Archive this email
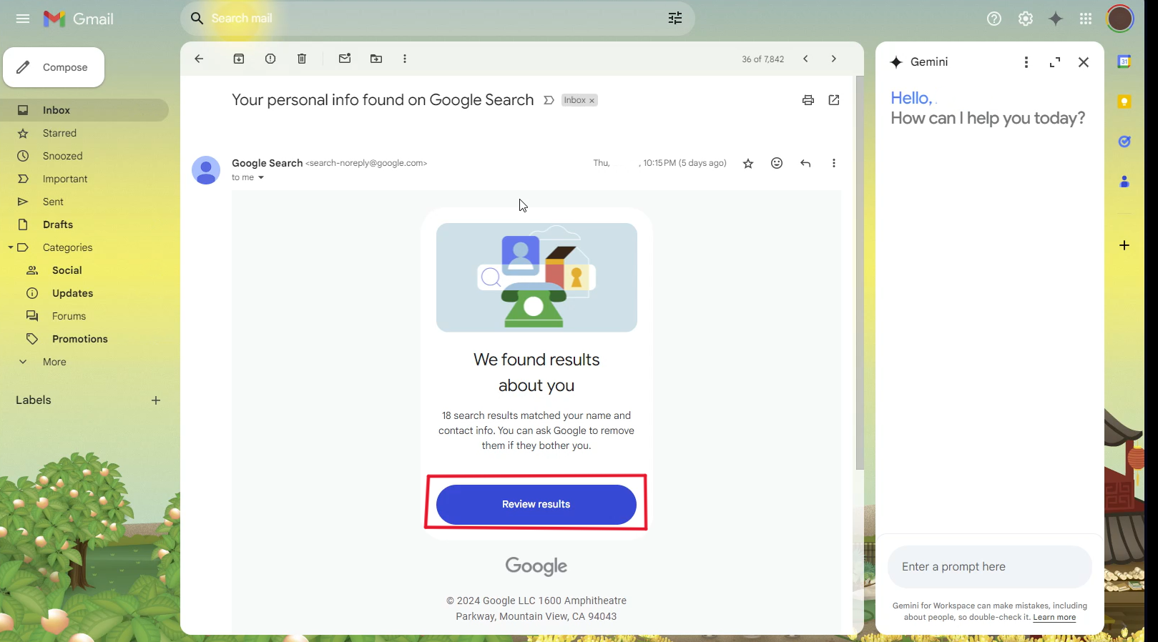This screenshot has height=642, width=1158. click(239, 59)
